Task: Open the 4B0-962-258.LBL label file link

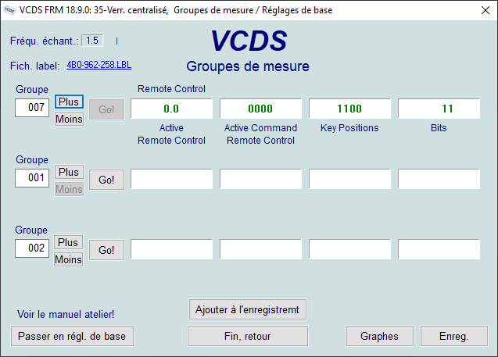Action: click(99, 65)
